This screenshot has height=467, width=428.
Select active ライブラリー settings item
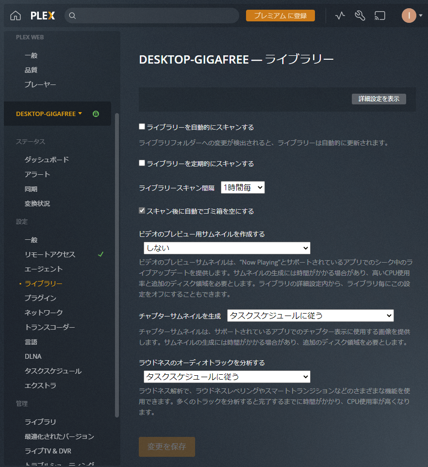pyautogui.click(x=44, y=284)
